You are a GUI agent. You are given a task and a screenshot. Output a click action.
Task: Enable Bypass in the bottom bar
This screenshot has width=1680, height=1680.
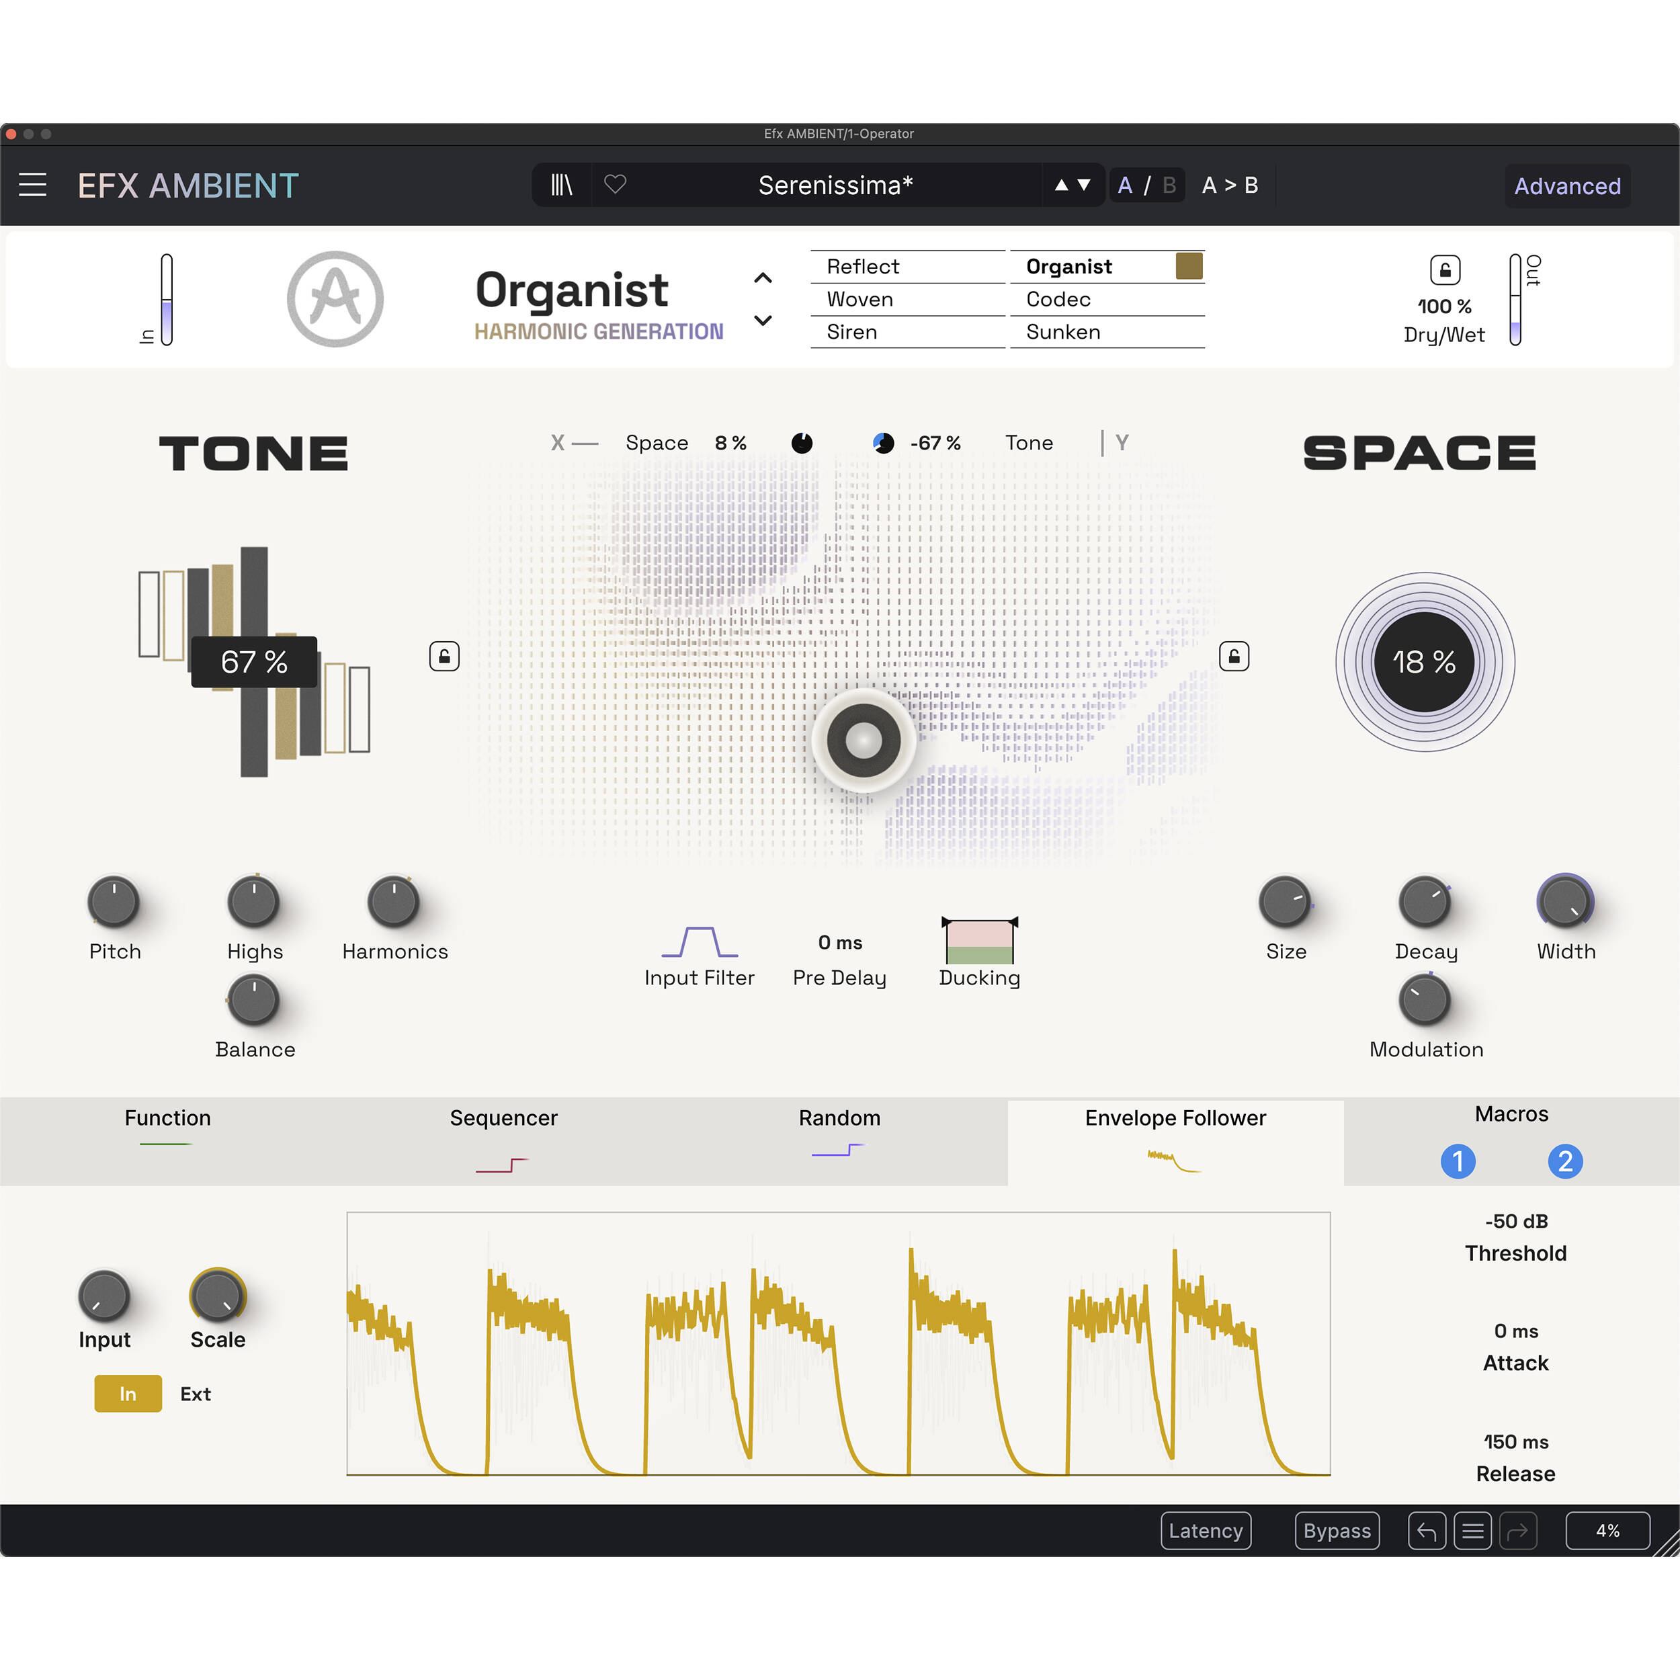coord(1337,1530)
